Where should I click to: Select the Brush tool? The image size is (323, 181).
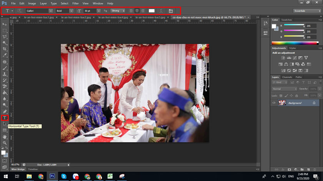(x=5, y=68)
